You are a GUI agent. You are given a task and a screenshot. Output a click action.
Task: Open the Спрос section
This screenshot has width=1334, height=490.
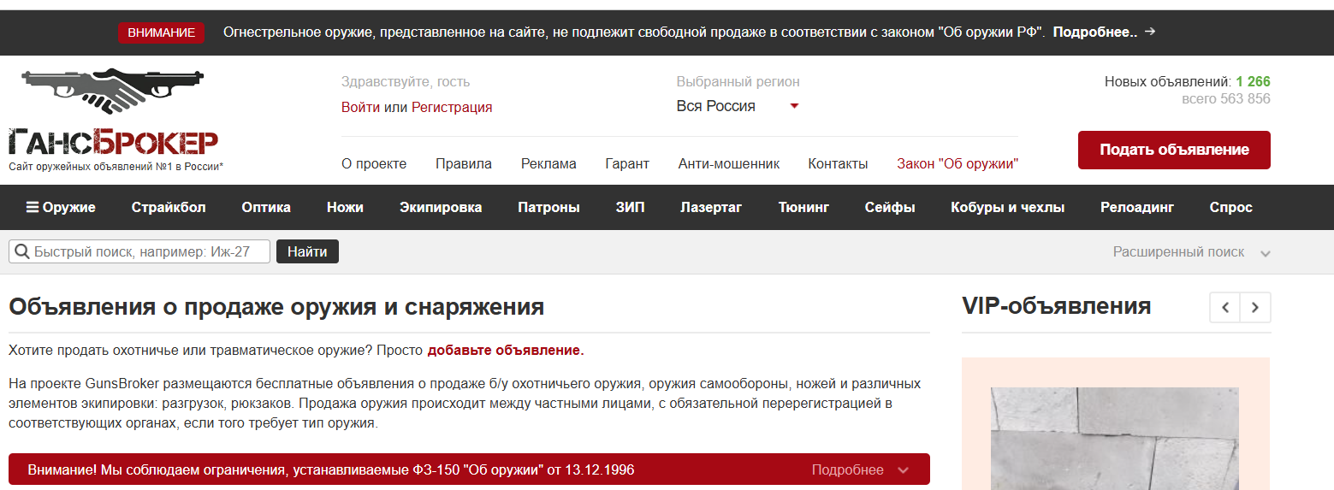(x=1230, y=207)
